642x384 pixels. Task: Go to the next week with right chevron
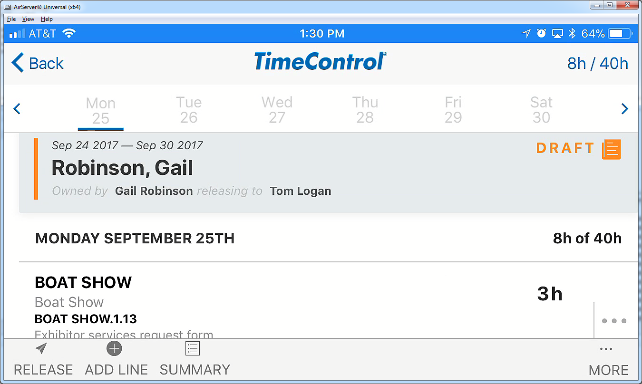[625, 109]
